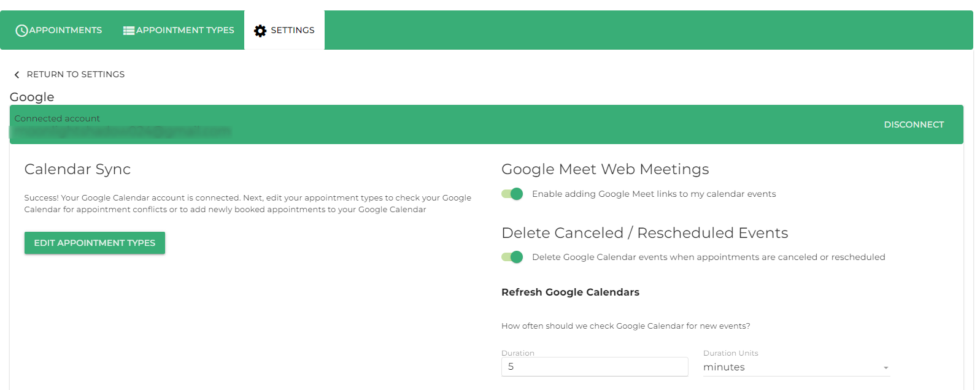Click the back chevron near Return to Settings

17,74
